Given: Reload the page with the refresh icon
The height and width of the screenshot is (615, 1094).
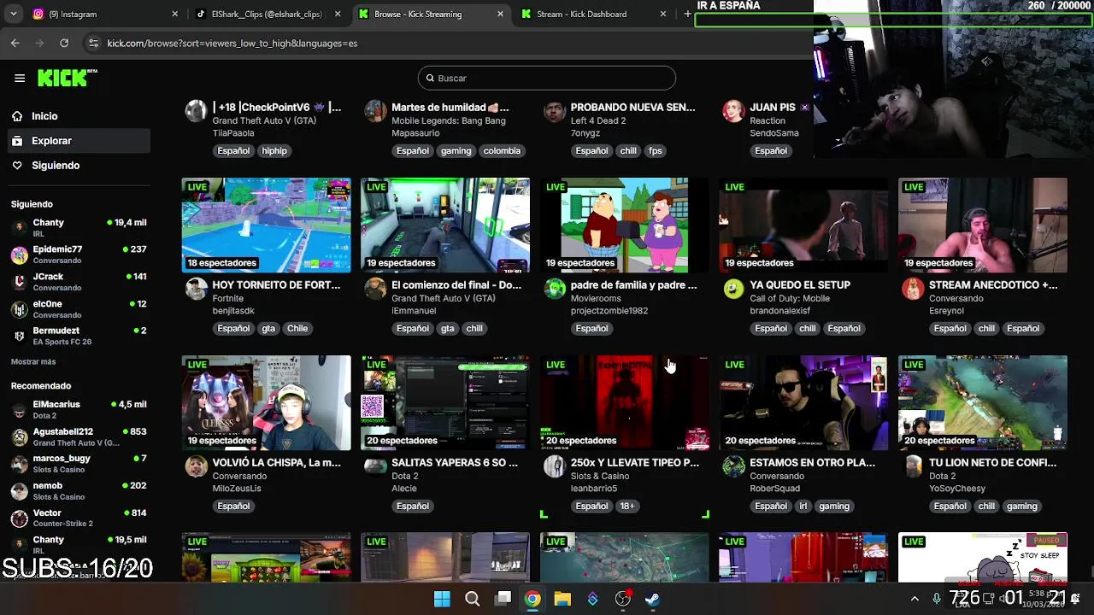Looking at the screenshot, I should coord(64,43).
